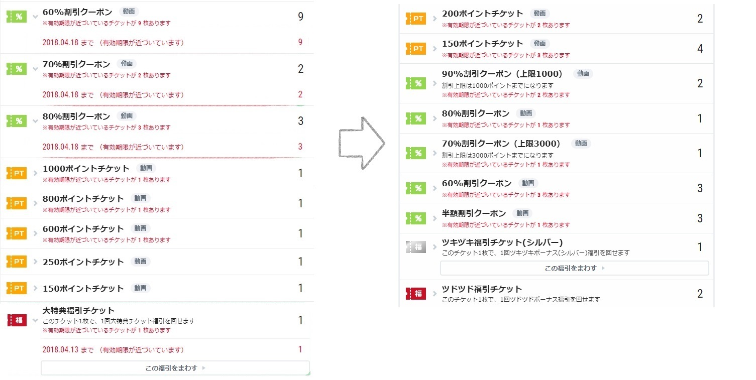Viewport: 756px width, 380px height.
Task: Click the orange PT icon beside 200ポイントチケット
Action: (x=415, y=19)
